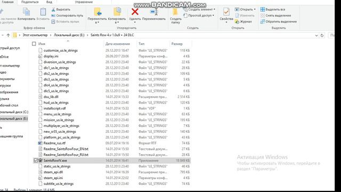Click the Readme_rus.rtf file icon

click(40, 143)
